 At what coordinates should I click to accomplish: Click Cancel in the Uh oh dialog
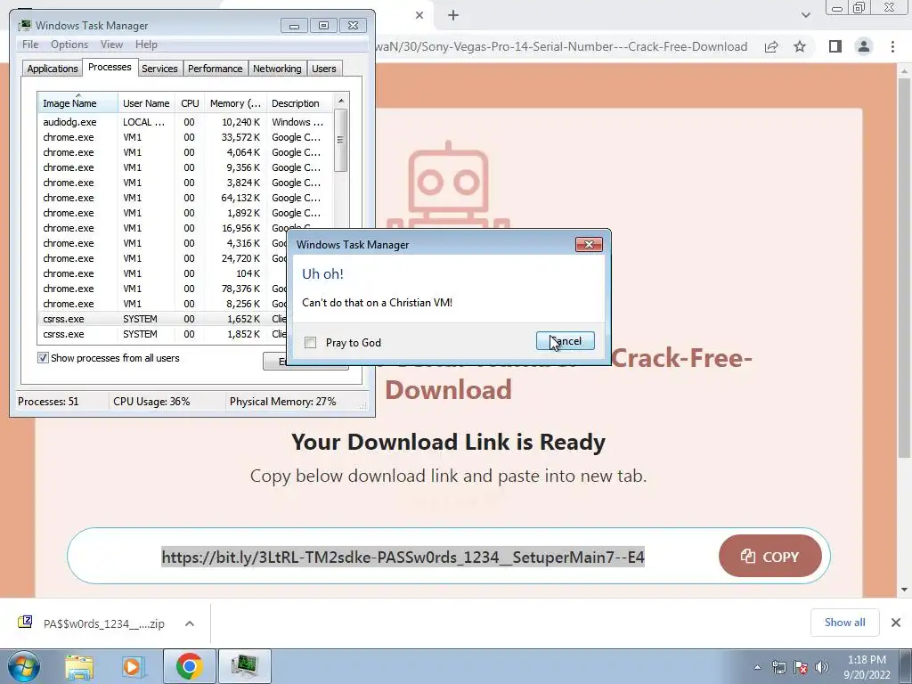click(x=566, y=341)
